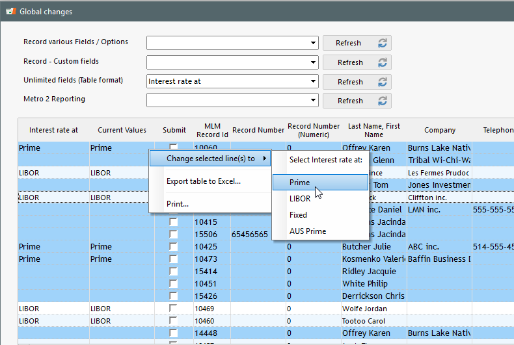Tick Submit checkbox for Butcher Julie row
Image resolution: width=514 pixels, height=345 pixels.
[173, 246]
